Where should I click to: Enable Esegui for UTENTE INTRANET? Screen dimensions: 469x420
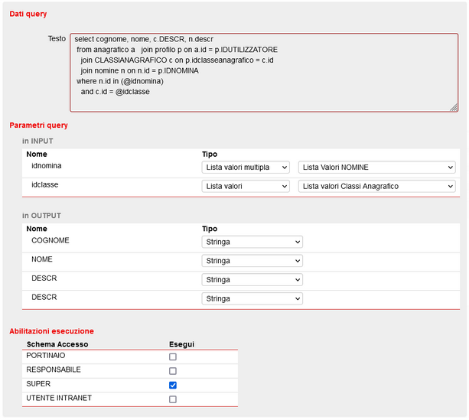(173, 399)
